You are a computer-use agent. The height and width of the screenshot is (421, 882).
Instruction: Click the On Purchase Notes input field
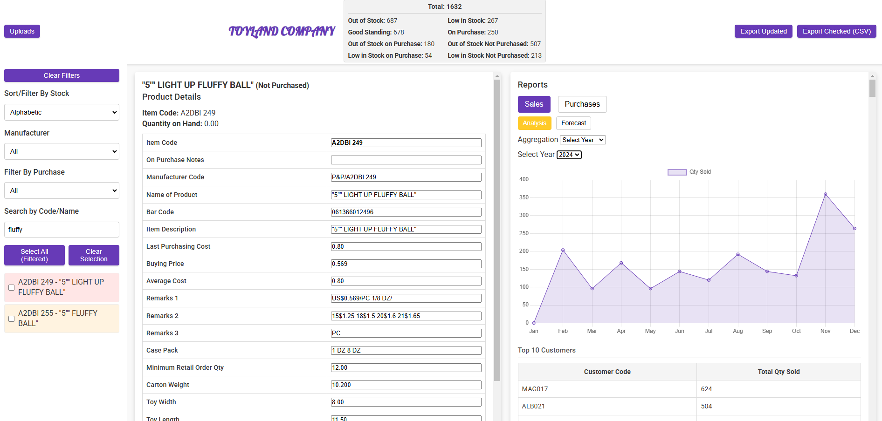tap(406, 160)
